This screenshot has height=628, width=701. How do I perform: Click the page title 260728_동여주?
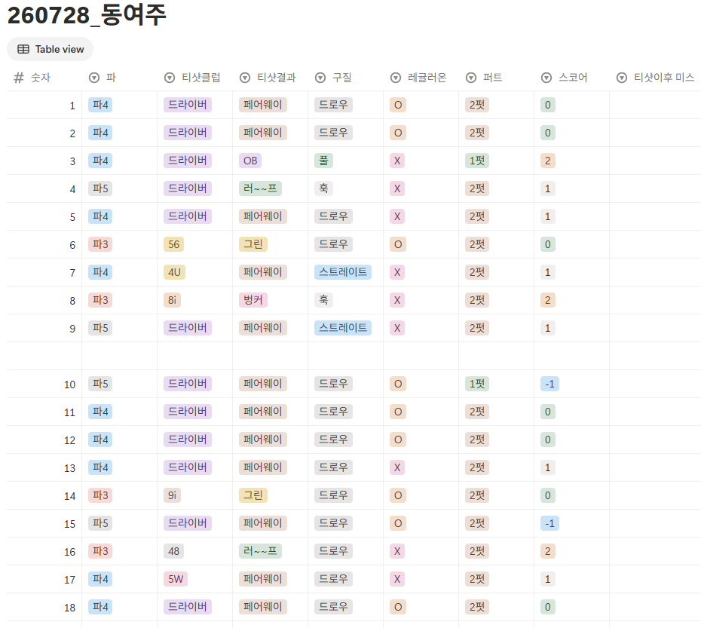(87, 15)
